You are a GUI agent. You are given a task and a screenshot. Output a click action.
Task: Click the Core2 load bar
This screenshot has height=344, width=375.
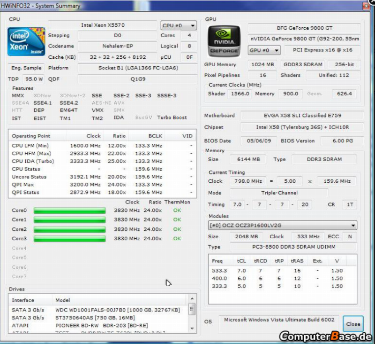(69, 229)
